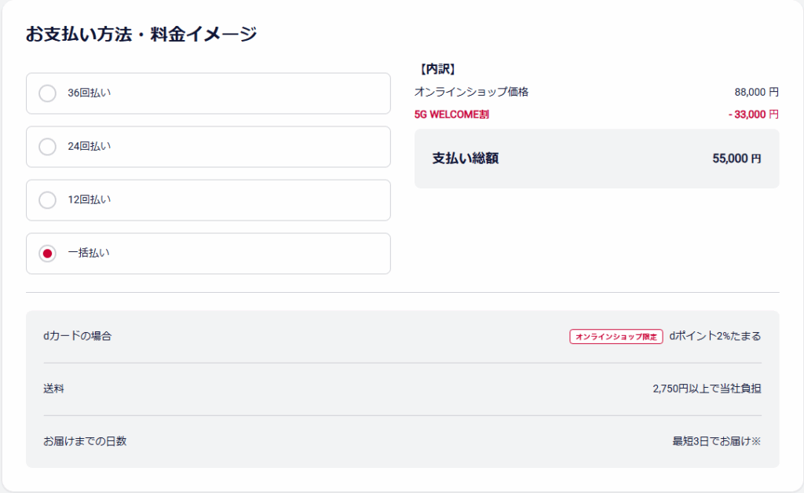The width and height of the screenshot is (804, 493).
Task: Click the お支払い方法・料金イメージ heading
Action: (141, 34)
